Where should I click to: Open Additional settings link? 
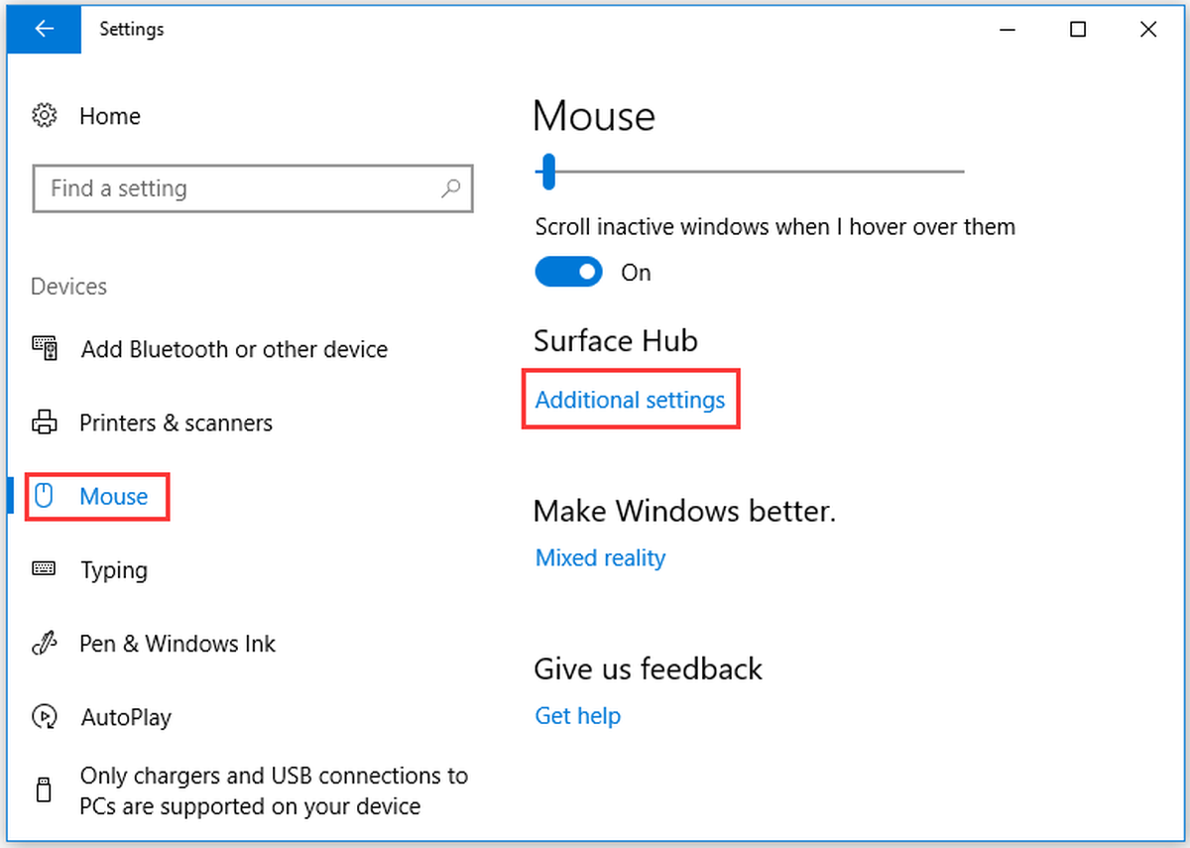[630, 400]
